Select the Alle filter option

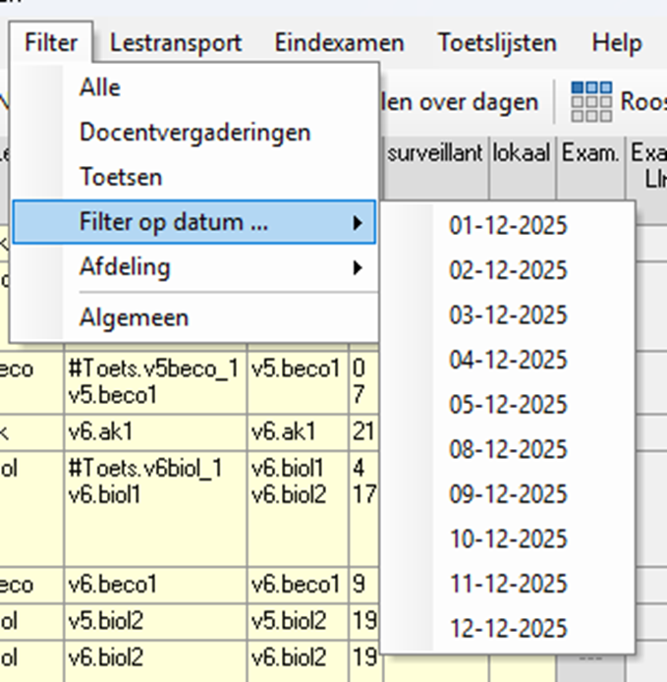pyautogui.click(x=100, y=87)
